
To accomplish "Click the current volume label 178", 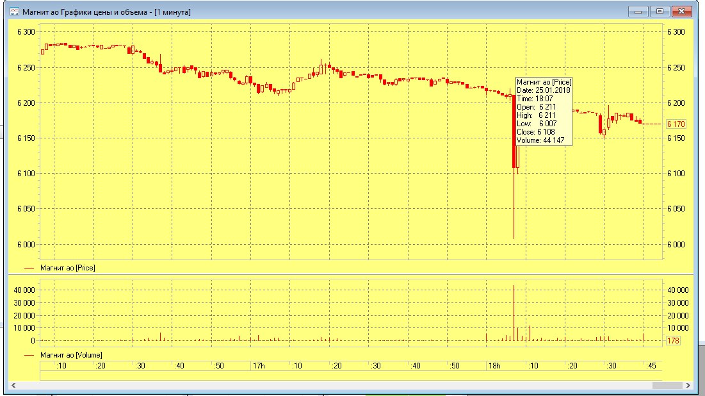I will 673,341.
